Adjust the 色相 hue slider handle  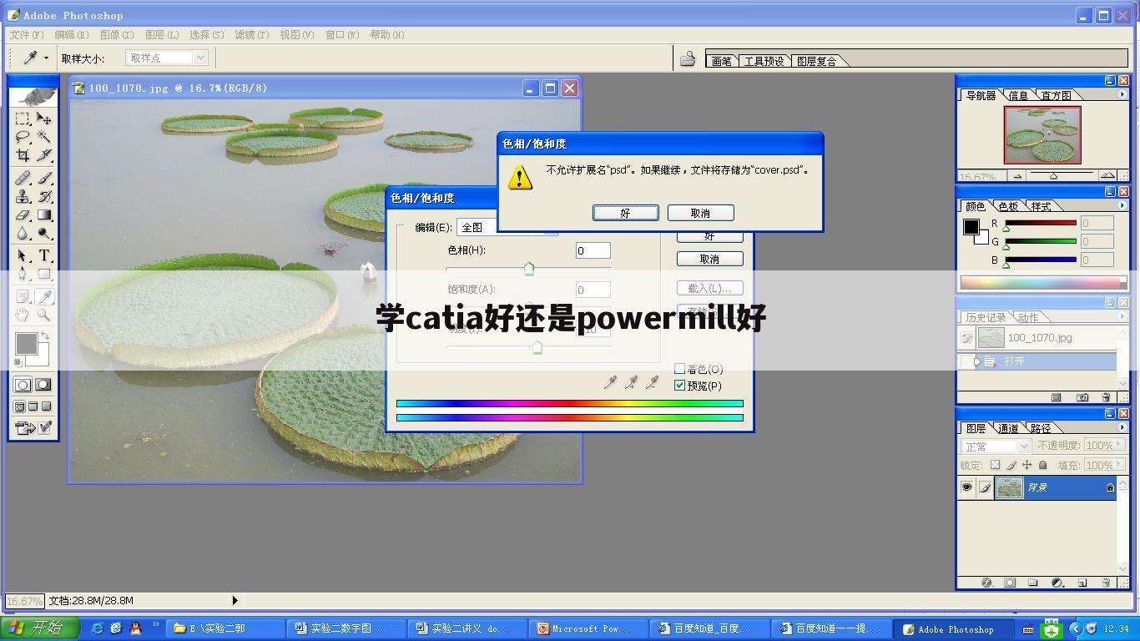(528, 268)
